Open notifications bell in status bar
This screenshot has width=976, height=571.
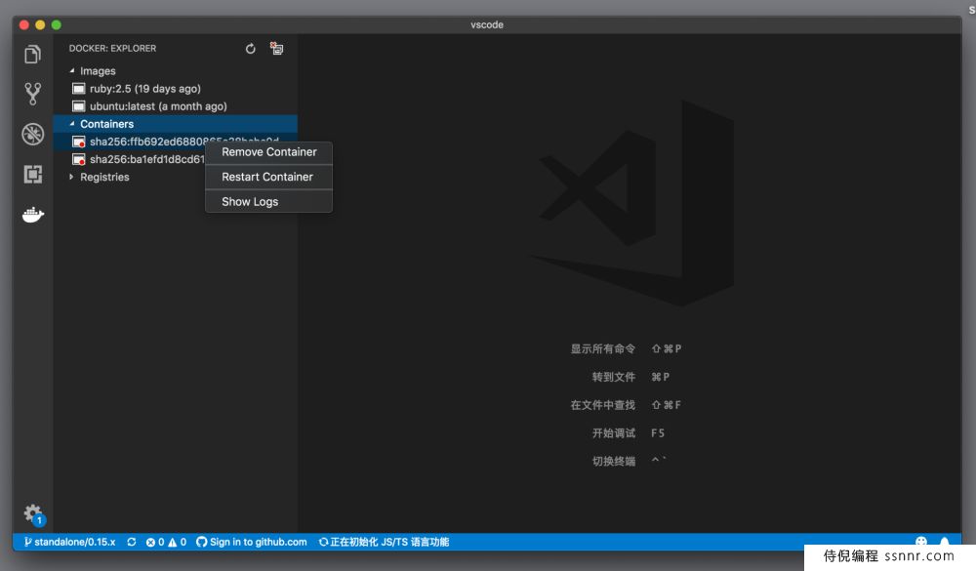click(x=945, y=541)
